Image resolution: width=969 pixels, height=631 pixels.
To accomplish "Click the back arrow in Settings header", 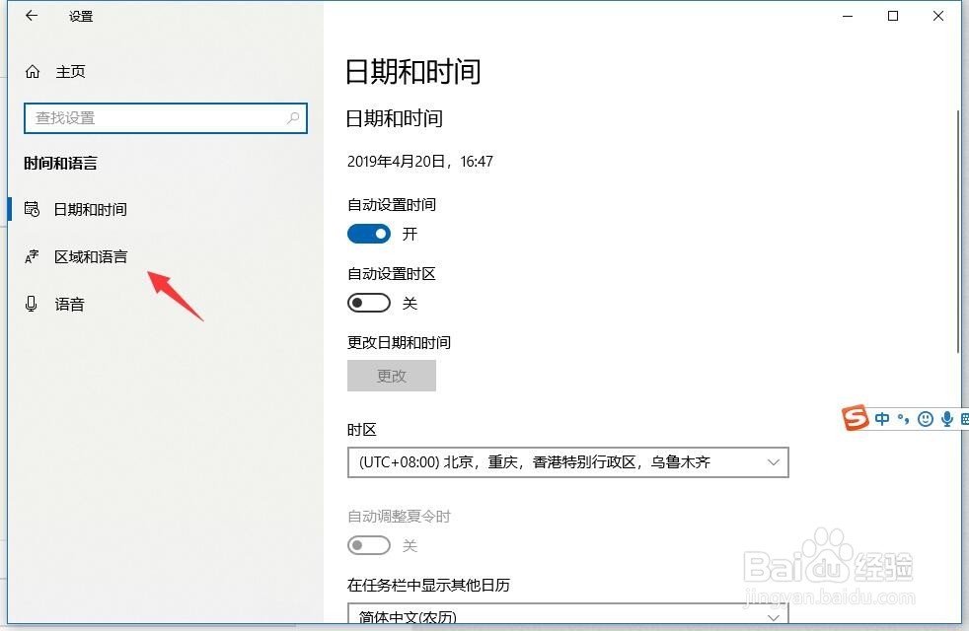I will click(32, 16).
